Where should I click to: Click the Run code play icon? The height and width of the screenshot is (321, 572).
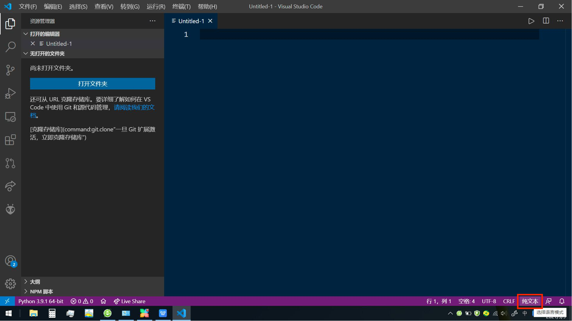(x=531, y=21)
